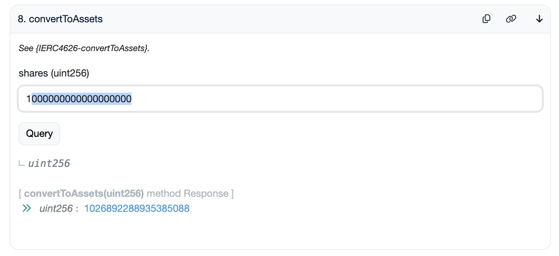
Task: Open the 1026892288935385088 result value
Action: pyautogui.click(x=136, y=208)
